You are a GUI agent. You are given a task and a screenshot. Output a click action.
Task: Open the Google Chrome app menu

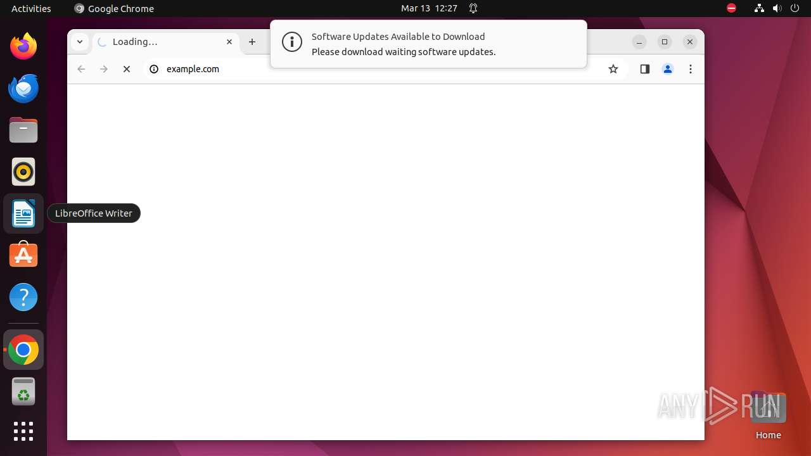(x=114, y=8)
